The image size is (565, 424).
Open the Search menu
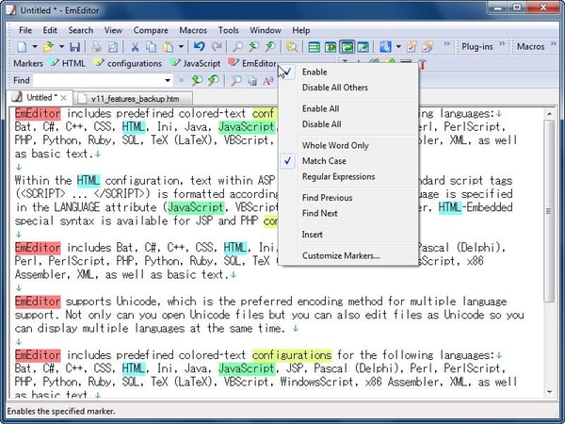(x=81, y=30)
